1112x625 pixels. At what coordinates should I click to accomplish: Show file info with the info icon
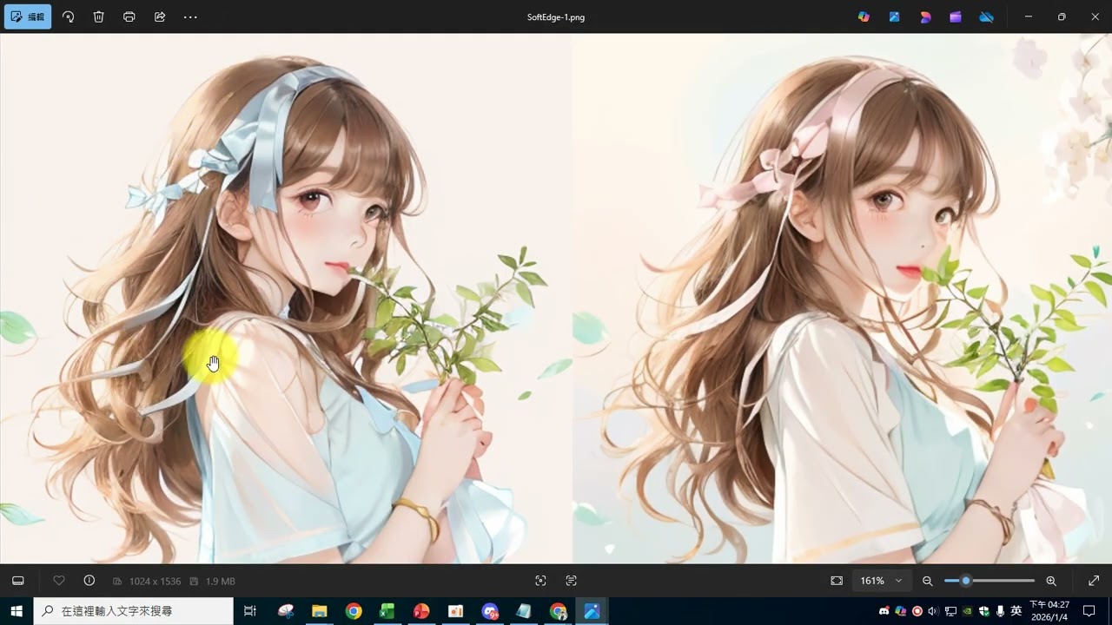point(89,581)
